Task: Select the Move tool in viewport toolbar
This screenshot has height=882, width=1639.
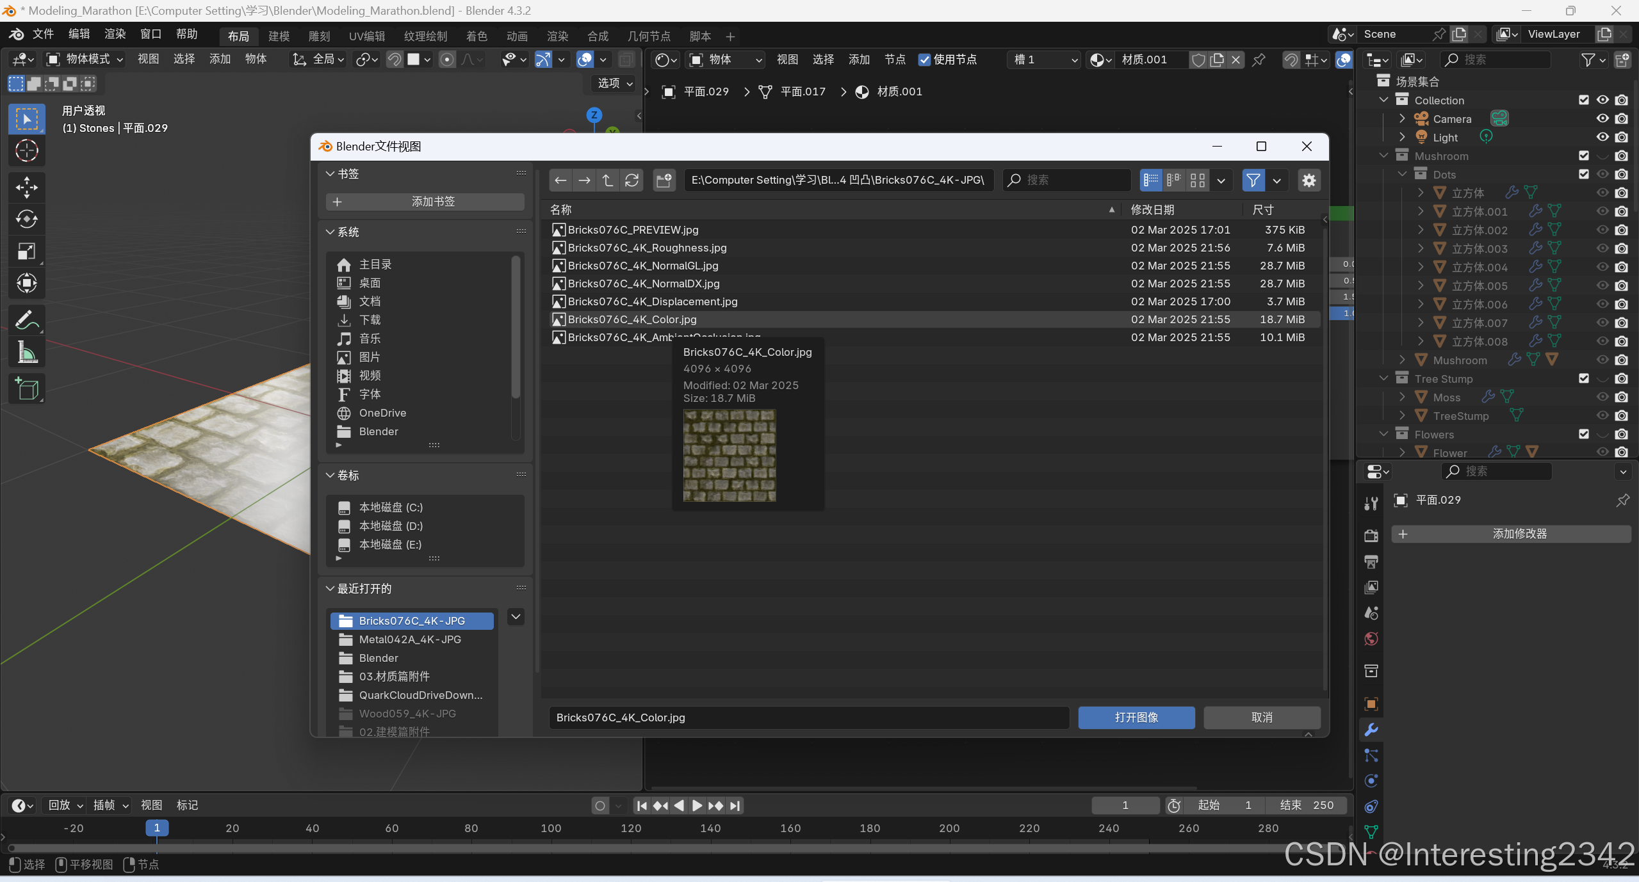Action: pos(26,188)
